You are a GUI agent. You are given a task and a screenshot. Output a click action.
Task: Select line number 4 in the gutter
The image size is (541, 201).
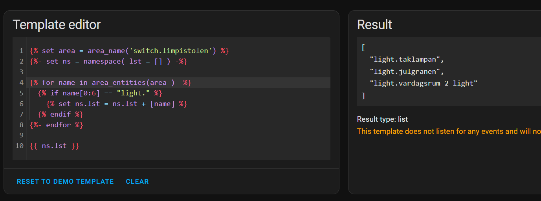(x=21, y=82)
